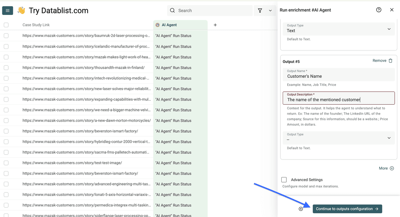Enable the Advanced Settings checkbox
The width and height of the screenshot is (400, 217).
pyautogui.click(x=284, y=180)
